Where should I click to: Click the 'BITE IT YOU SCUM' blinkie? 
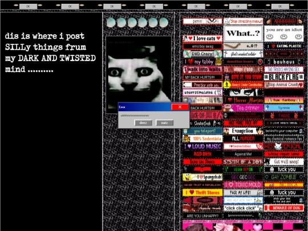point(243,77)
